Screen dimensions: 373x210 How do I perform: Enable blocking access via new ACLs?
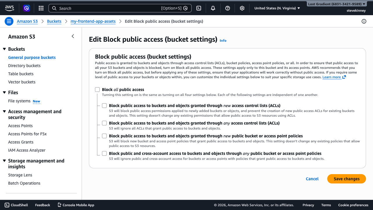pyautogui.click(x=104, y=106)
